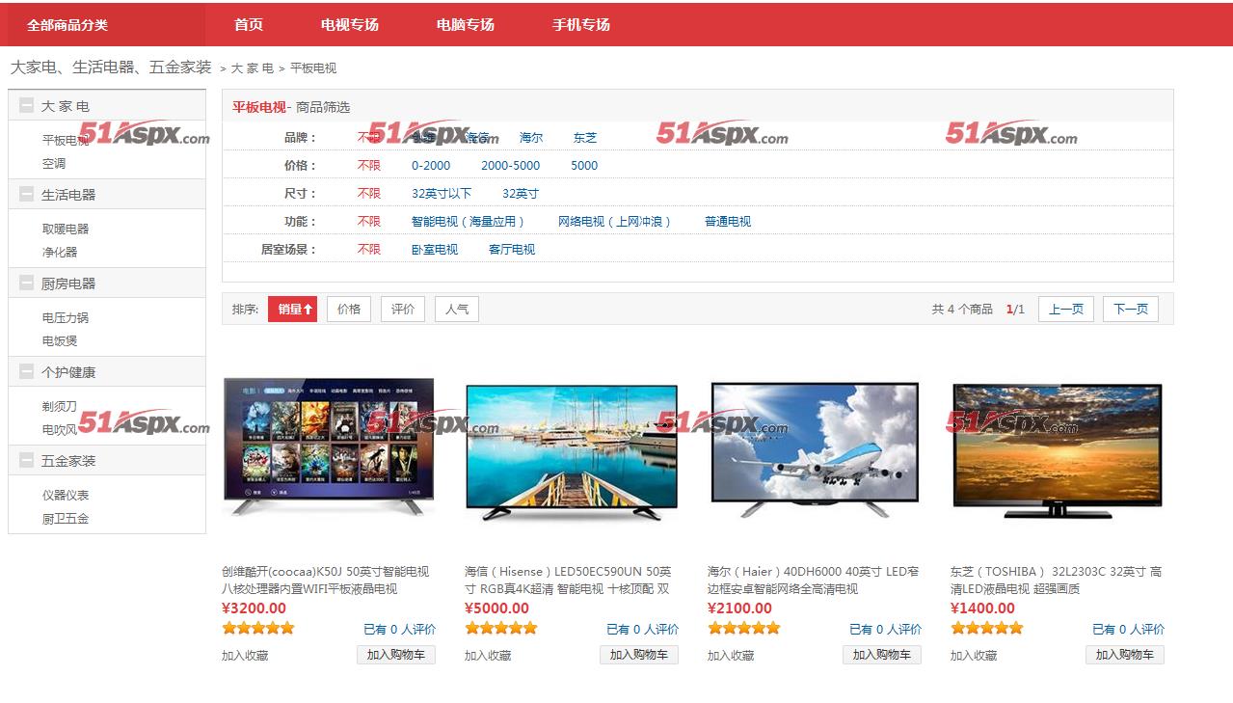Sort products by 评价
This screenshot has width=1233, height=703.
tap(403, 310)
